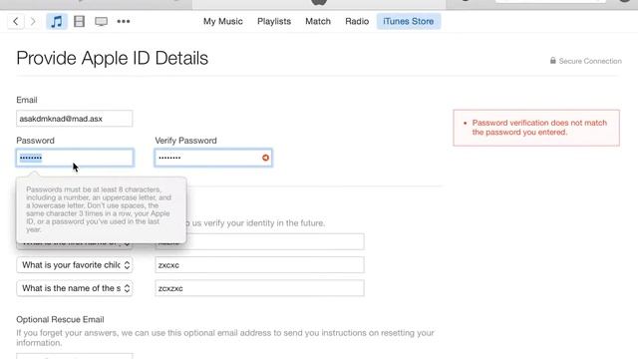
Task: Open the My Music tab
Action: [223, 21]
